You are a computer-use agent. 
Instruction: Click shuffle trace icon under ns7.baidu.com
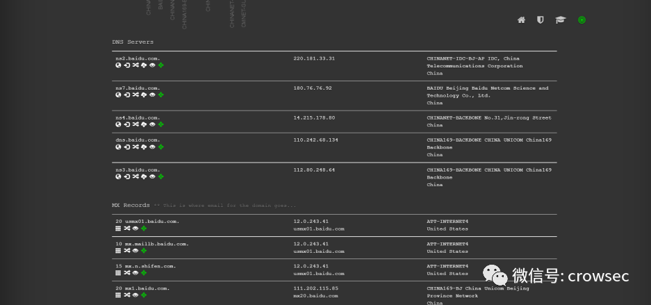135,94
